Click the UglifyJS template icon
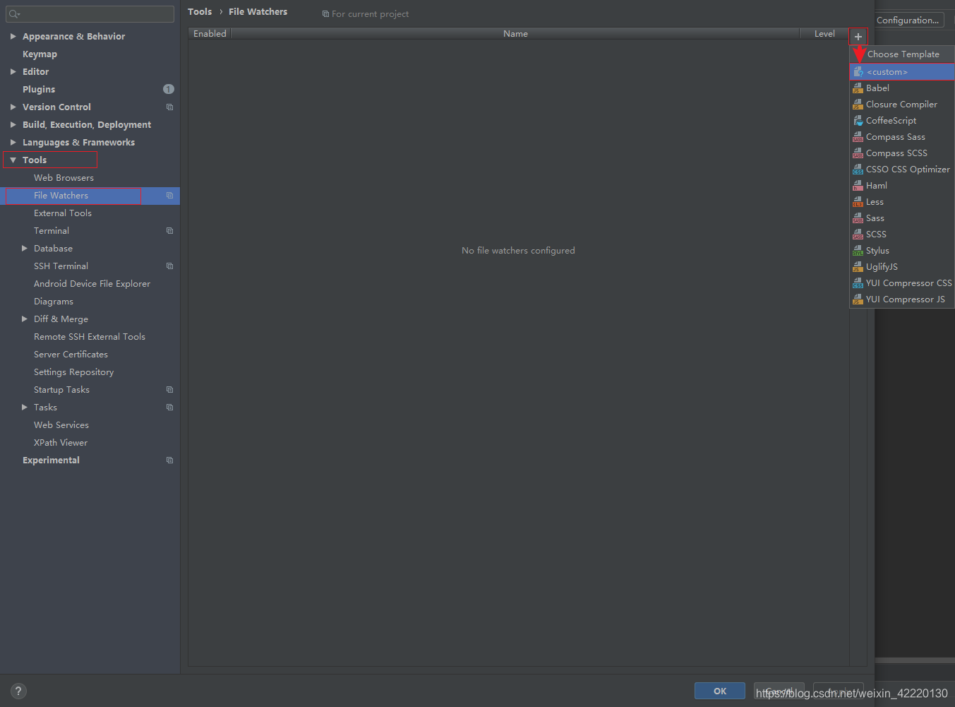The width and height of the screenshot is (955, 707). click(x=858, y=267)
